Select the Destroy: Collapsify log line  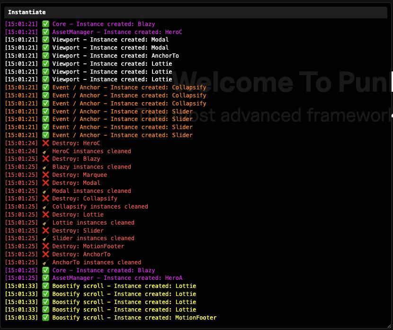click(x=90, y=199)
